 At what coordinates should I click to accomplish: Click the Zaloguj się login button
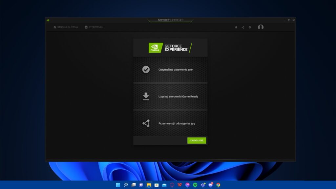tap(197, 140)
